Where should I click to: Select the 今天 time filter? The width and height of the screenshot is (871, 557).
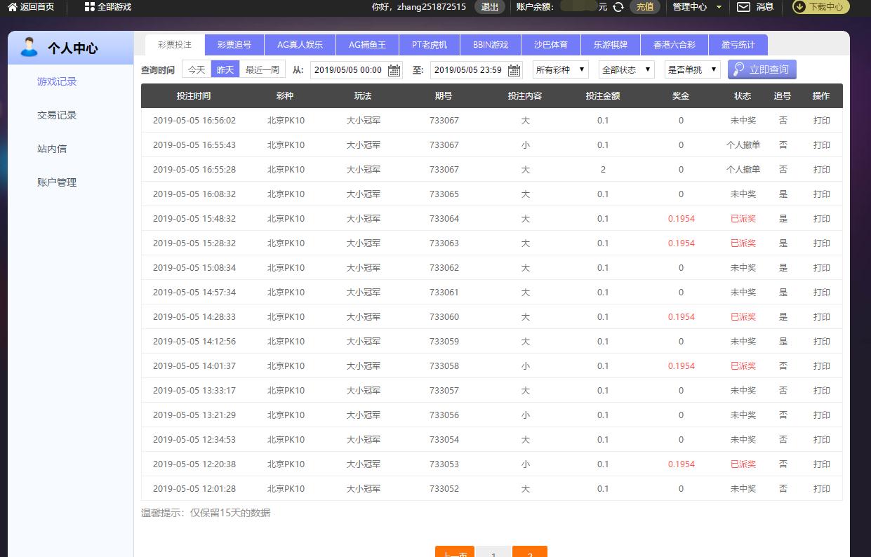tap(197, 69)
